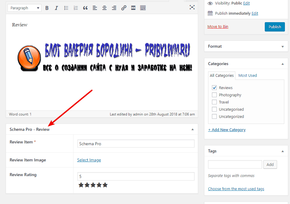Screen dimensions: 290x204
Task: Switch to the All Categories tab
Action: point(222,75)
